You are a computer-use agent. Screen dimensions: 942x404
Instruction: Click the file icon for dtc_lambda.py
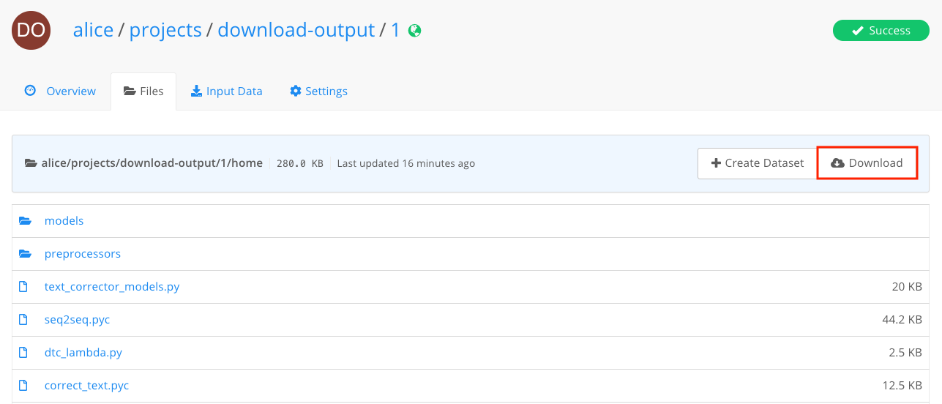23,353
